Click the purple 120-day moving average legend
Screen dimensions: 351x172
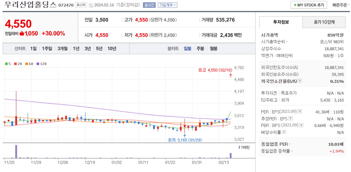tap(41, 64)
